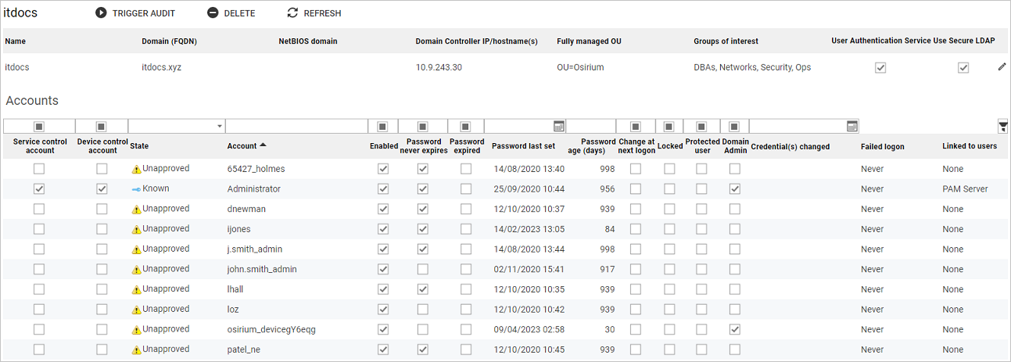
Task: Toggle Domain Admin checkbox for Administrator
Action: 734,189
